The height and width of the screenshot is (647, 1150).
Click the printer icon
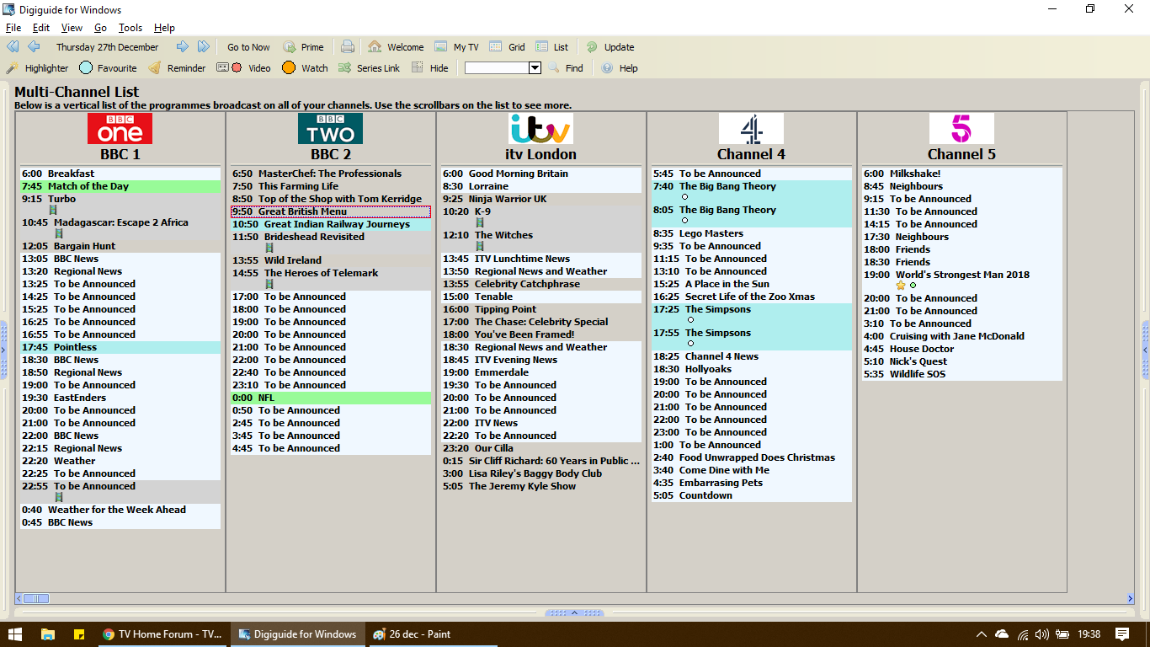click(x=348, y=47)
